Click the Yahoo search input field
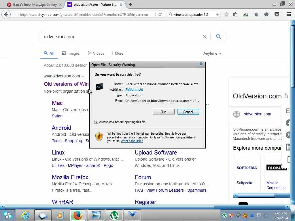 pos(122,37)
